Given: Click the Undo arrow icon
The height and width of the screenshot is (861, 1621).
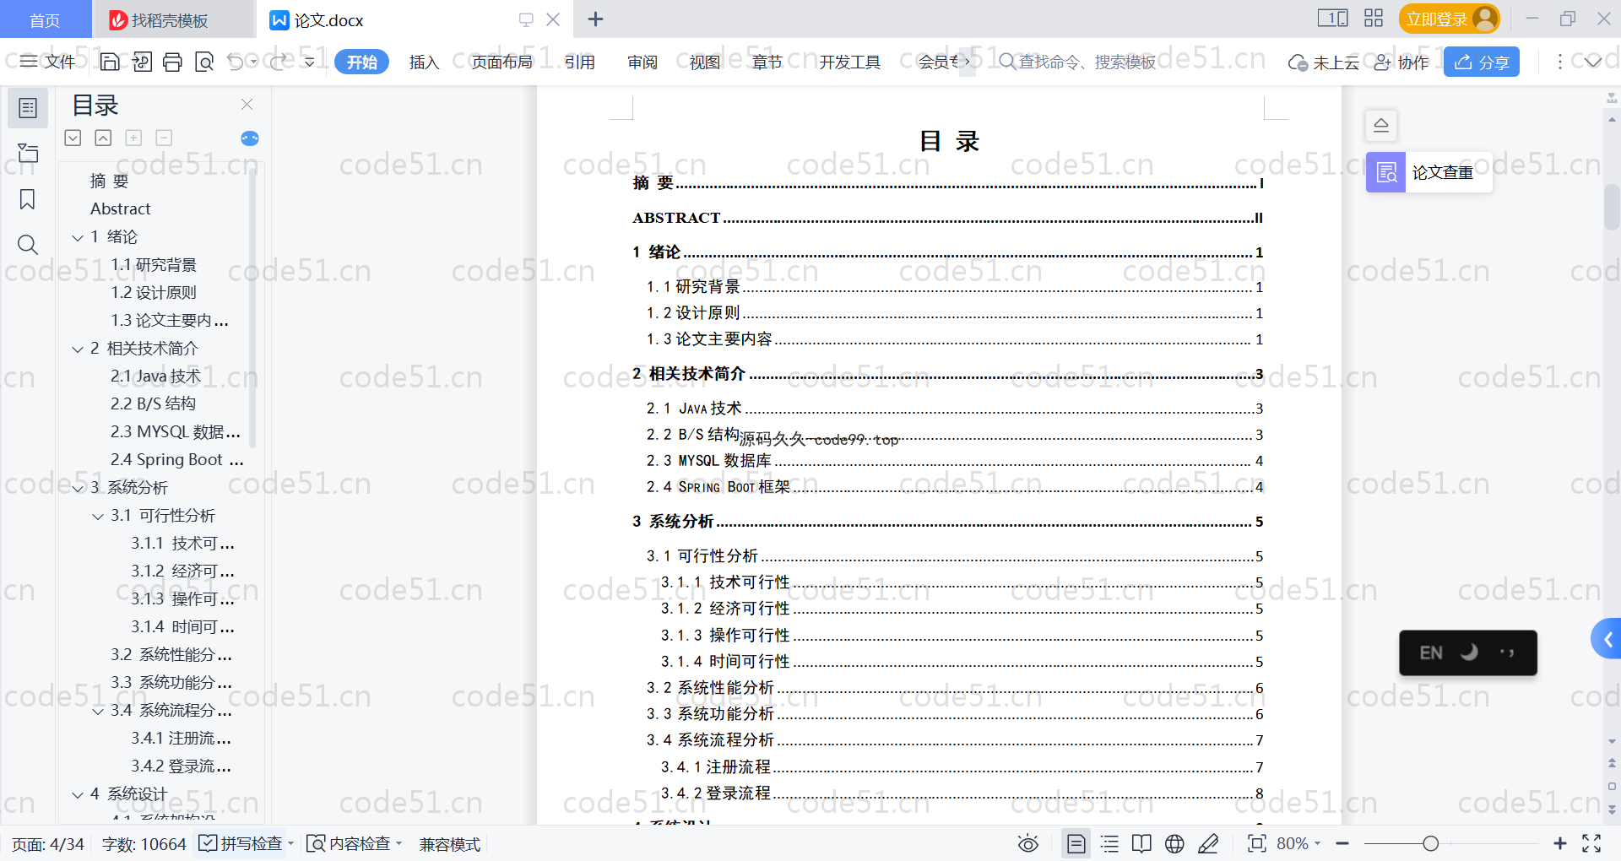Looking at the screenshot, I should 236,62.
